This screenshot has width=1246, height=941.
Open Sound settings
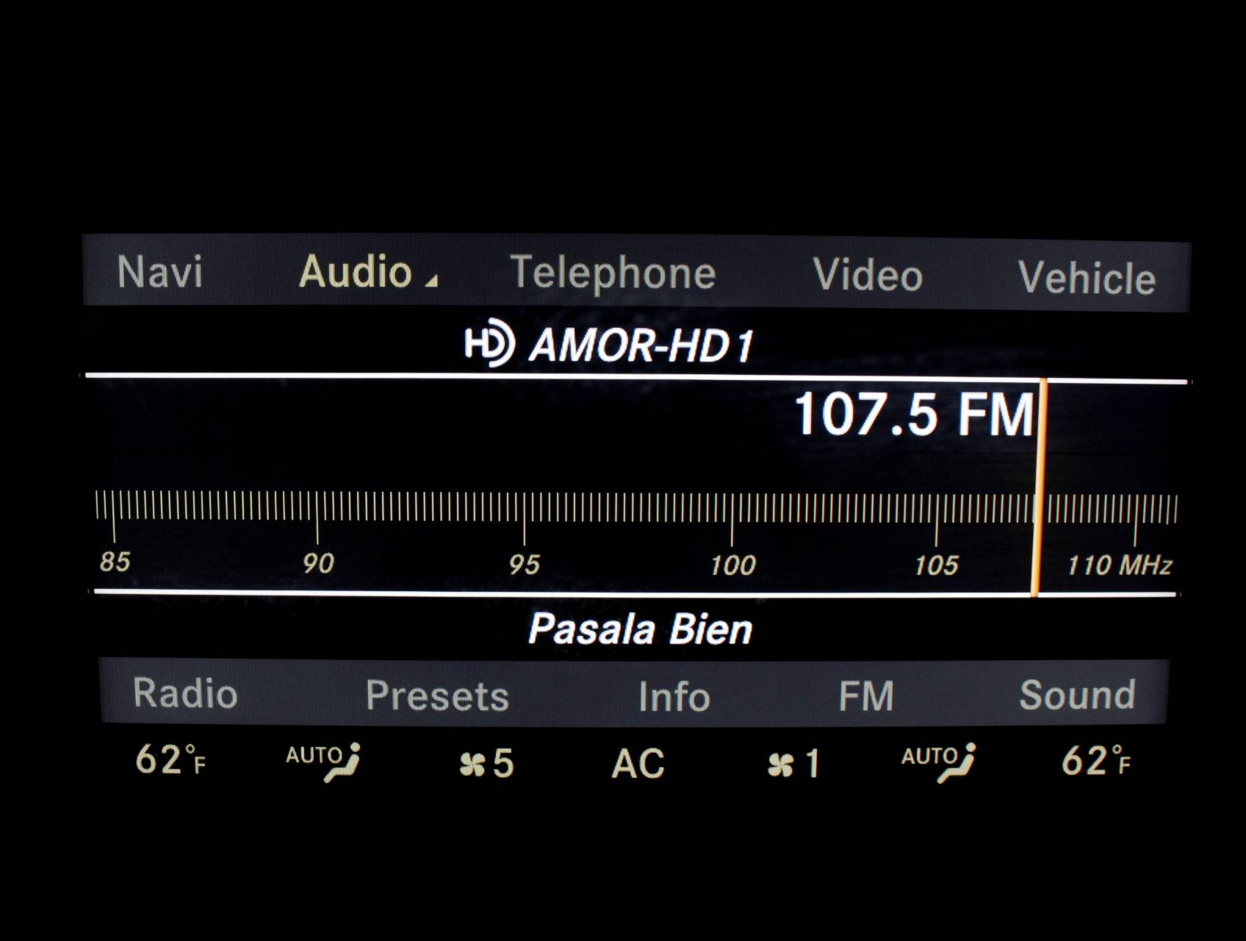[x=1076, y=695]
